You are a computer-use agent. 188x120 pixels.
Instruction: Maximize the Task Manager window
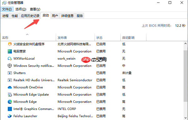(x=170, y=2)
